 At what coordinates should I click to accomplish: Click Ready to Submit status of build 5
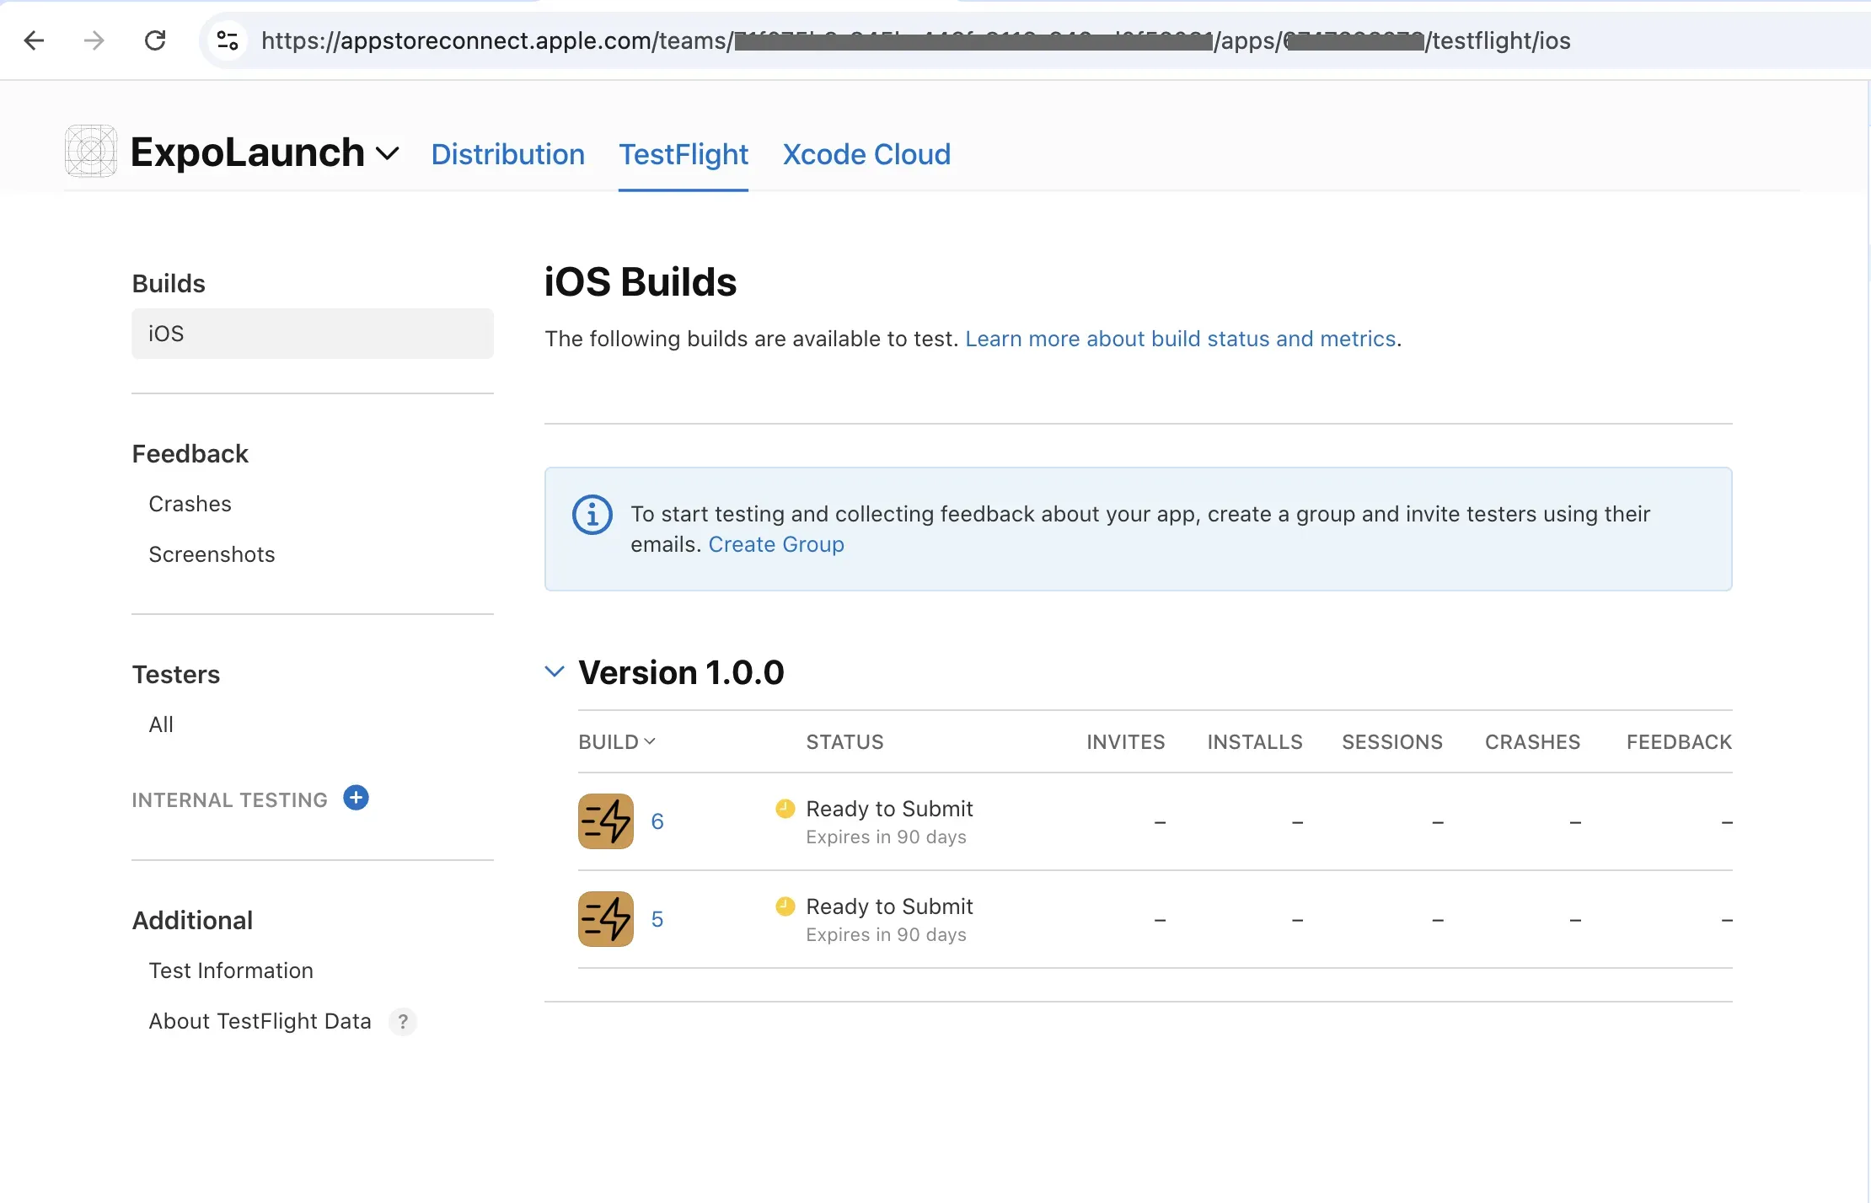(x=889, y=906)
